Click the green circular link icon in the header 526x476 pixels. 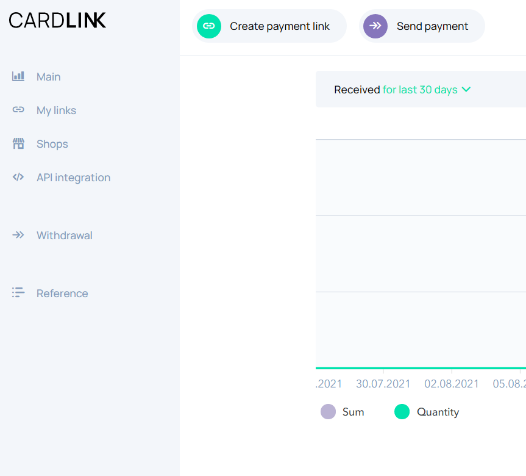point(209,26)
